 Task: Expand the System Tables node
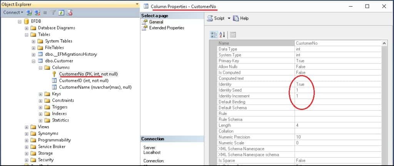(x=34, y=41)
